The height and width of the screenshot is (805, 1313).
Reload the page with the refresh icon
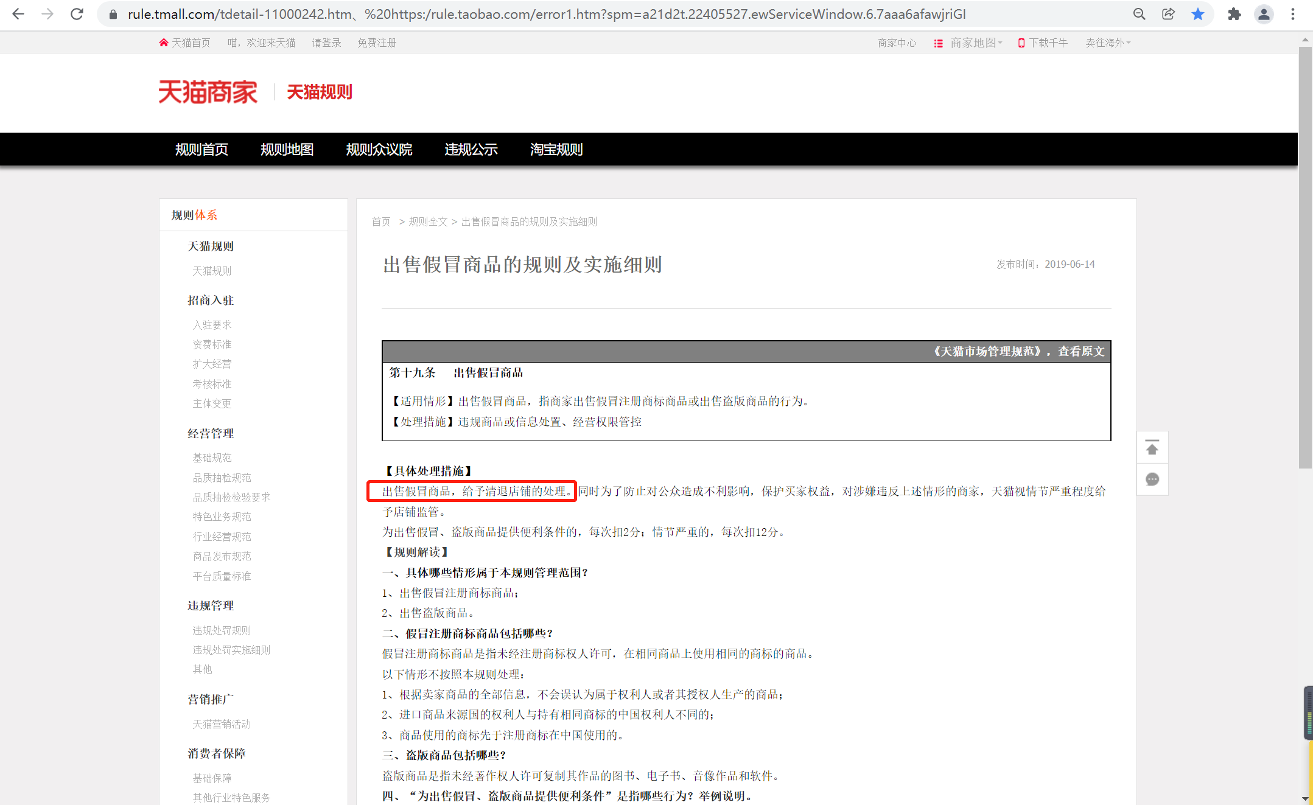pos(77,14)
